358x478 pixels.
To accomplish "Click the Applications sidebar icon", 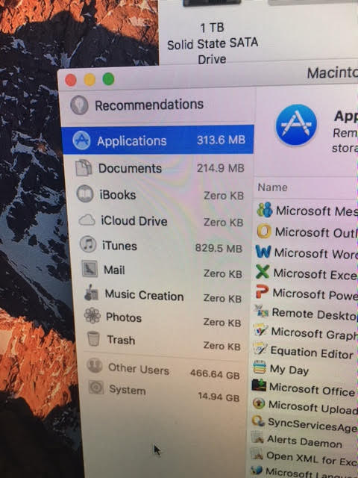I will coord(81,140).
